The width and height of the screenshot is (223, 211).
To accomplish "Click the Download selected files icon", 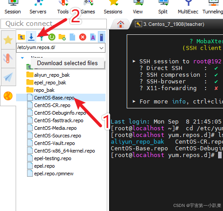I will [31, 37].
